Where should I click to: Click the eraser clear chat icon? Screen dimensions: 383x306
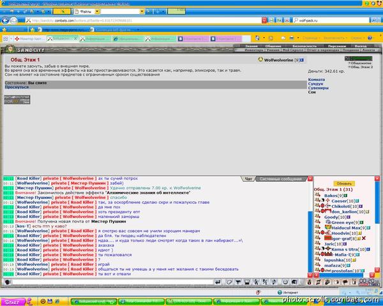(229, 282)
